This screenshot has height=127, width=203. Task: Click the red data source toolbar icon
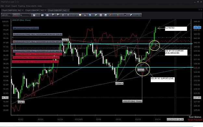tap(15, 15)
